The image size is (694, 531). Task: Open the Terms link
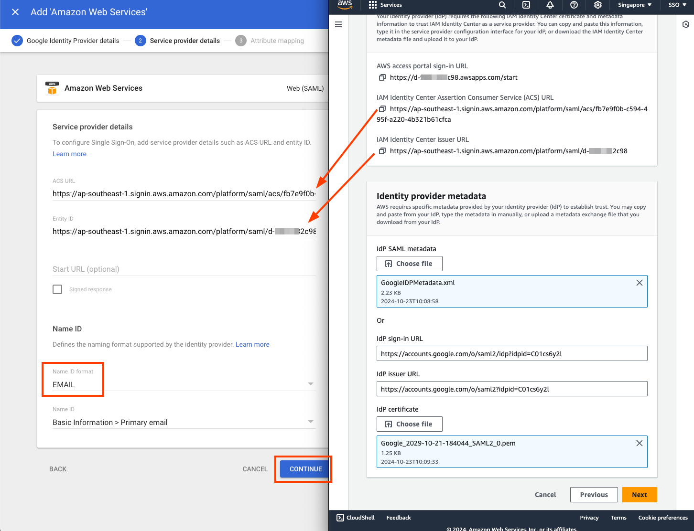[618, 518]
